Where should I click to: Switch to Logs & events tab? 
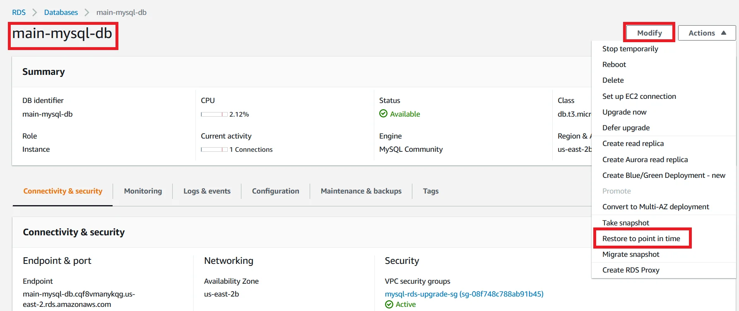[207, 191]
